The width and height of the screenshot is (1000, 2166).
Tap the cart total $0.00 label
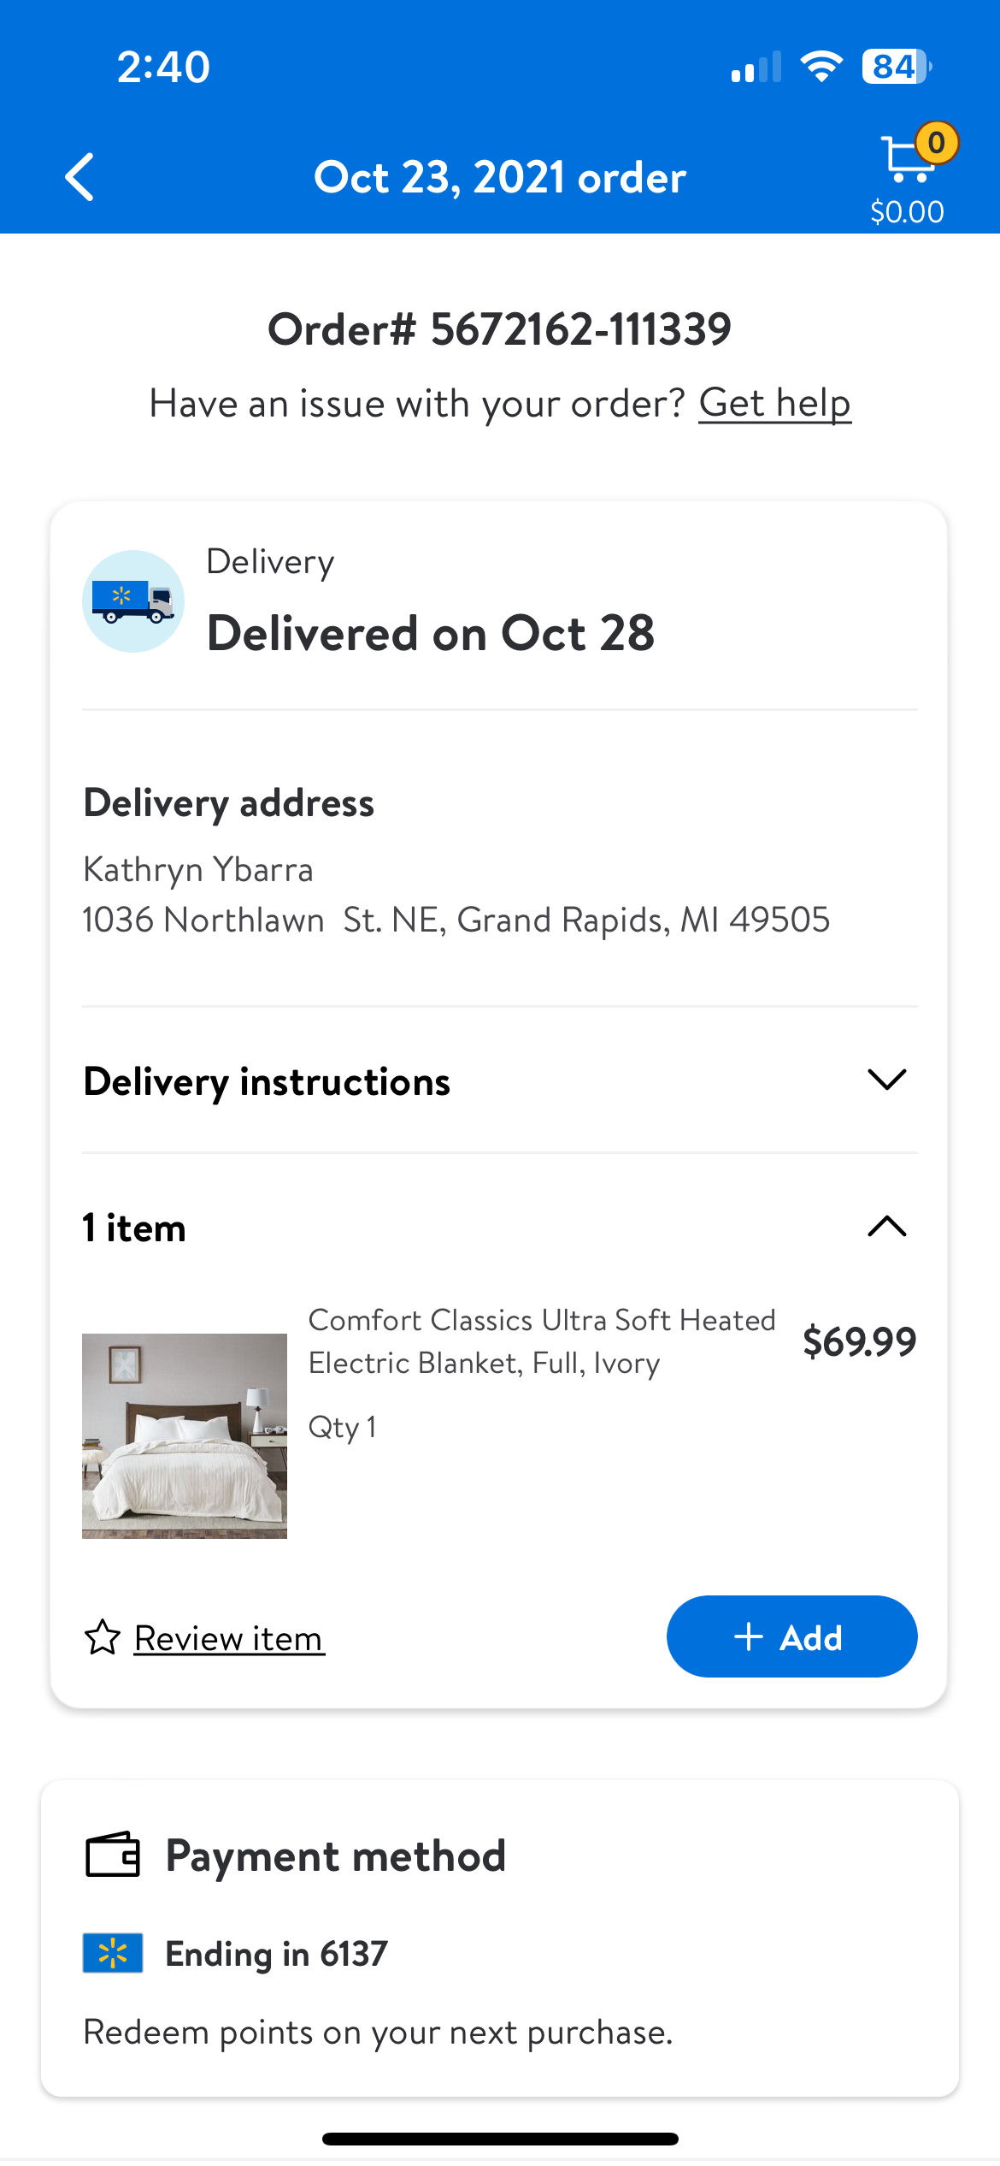(x=907, y=211)
